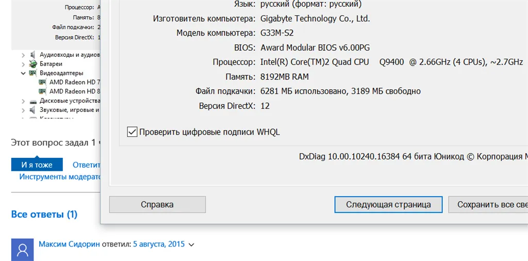
Task: Click the Следующая страница button
Action: (x=388, y=204)
